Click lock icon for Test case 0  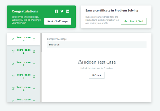[34, 39]
